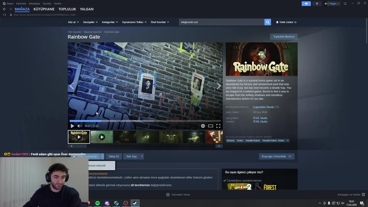Open the notifications bell
368x207 pixels.
[317, 3]
